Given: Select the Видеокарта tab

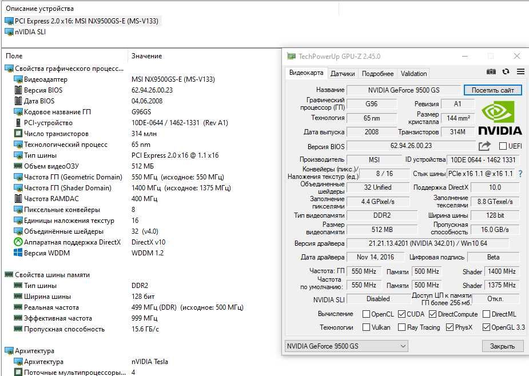Looking at the screenshot, I should coord(306,73).
